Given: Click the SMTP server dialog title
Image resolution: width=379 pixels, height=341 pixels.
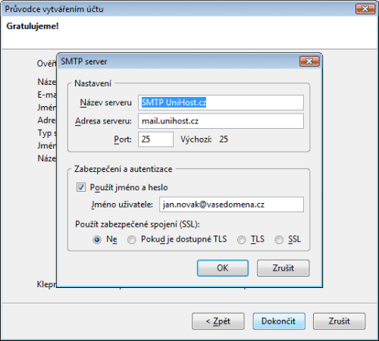Looking at the screenshot, I should pos(84,61).
